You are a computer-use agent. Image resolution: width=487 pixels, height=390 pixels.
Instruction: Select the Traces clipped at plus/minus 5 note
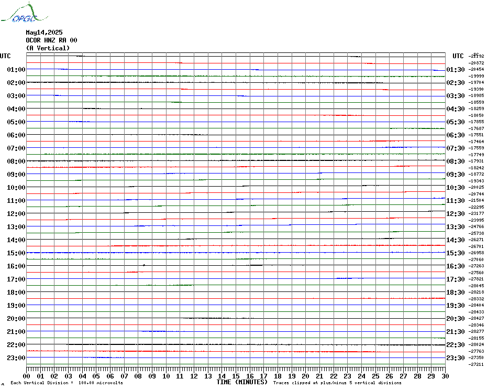pos(337,383)
